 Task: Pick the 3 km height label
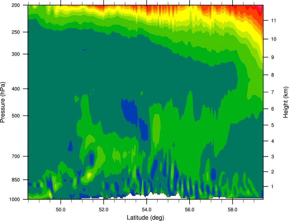click(273, 157)
